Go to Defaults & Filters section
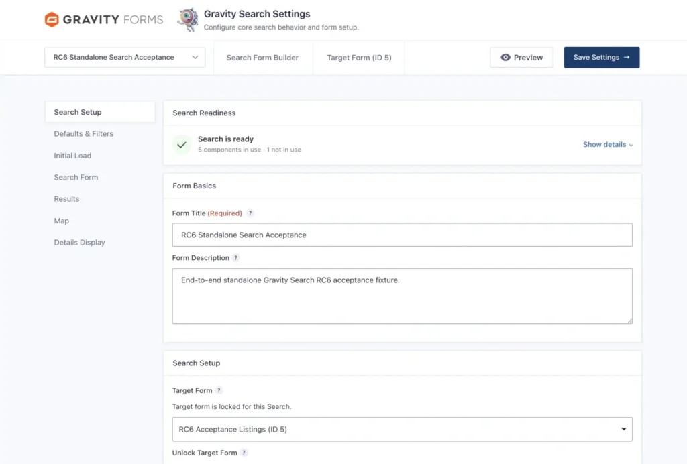This screenshot has height=464, width=687. pyautogui.click(x=84, y=134)
